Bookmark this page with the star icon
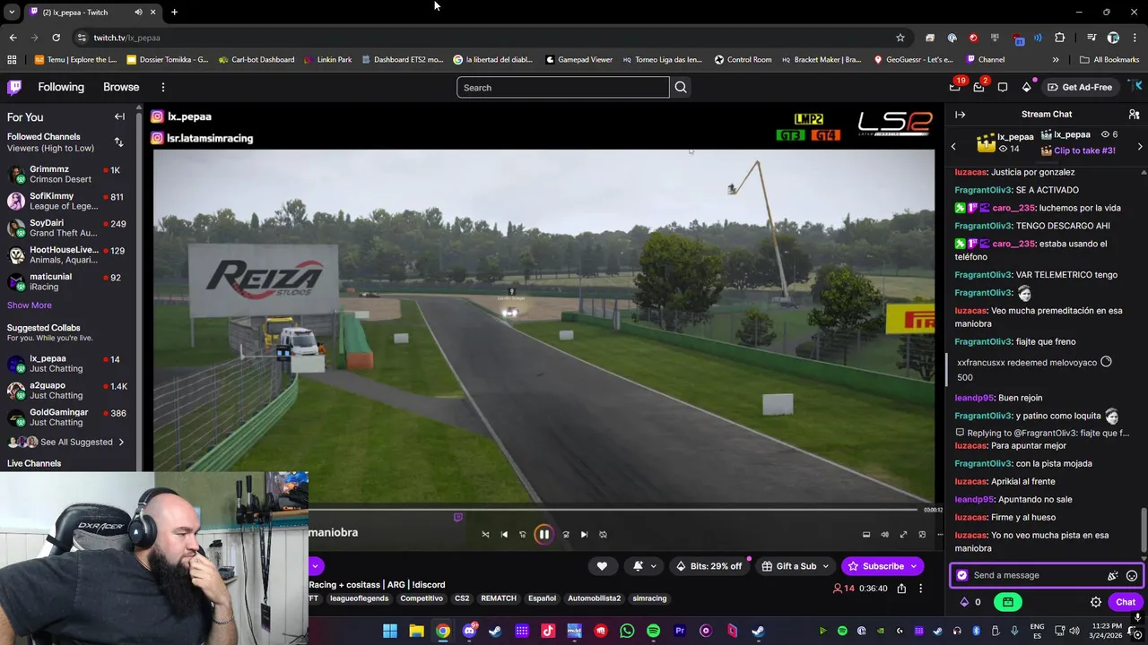 900,38
